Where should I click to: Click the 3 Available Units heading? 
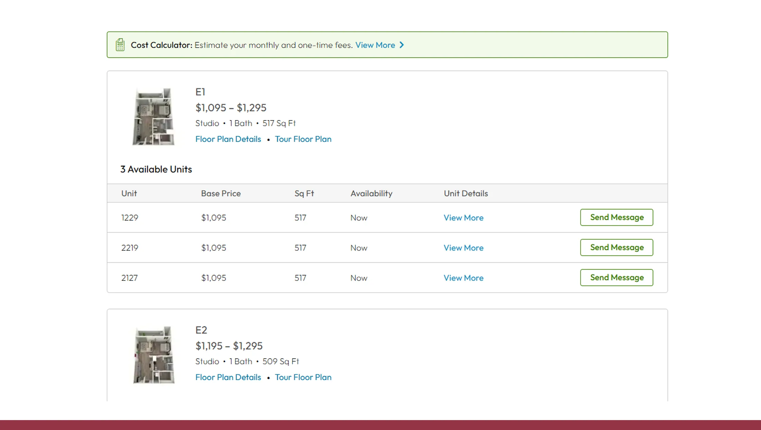click(x=156, y=169)
